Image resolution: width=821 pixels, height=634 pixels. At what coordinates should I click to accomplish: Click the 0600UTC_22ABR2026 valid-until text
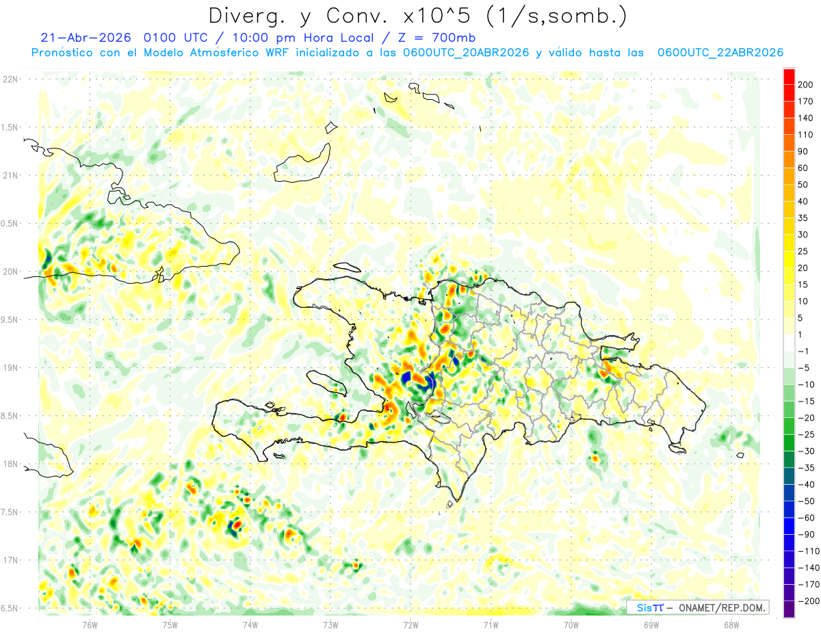coord(720,53)
